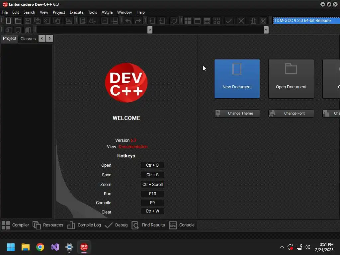
Task: Click the Delete profiling information icon
Action: click(263, 21)
